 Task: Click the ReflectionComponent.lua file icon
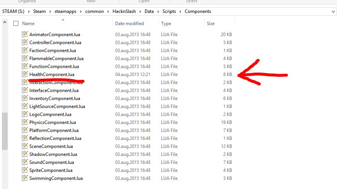25,138
